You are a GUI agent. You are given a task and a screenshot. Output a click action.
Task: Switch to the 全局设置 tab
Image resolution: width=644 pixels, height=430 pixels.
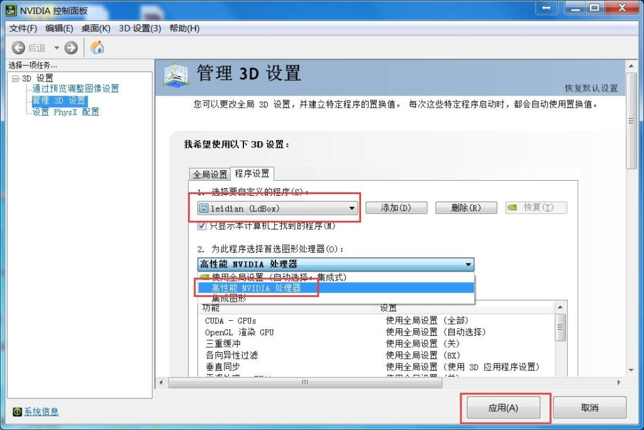[210, 175]
